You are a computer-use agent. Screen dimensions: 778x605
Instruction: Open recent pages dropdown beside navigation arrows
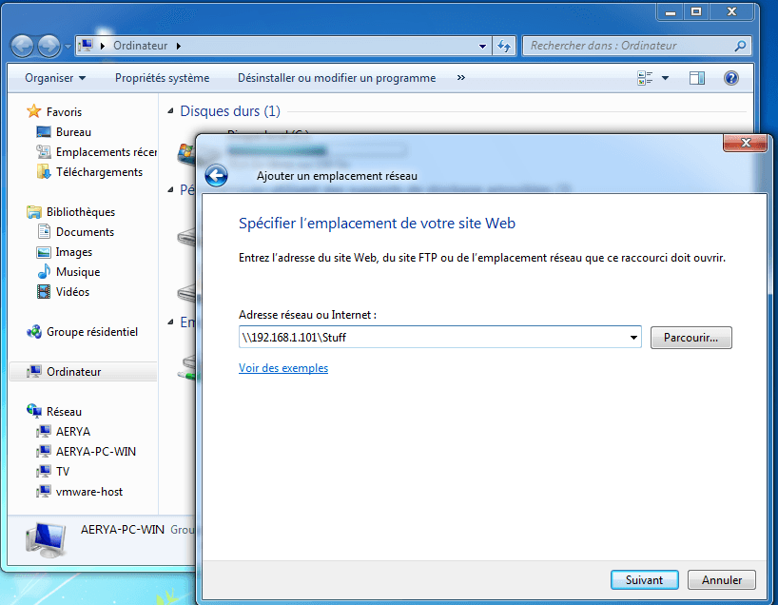point(68,47)
